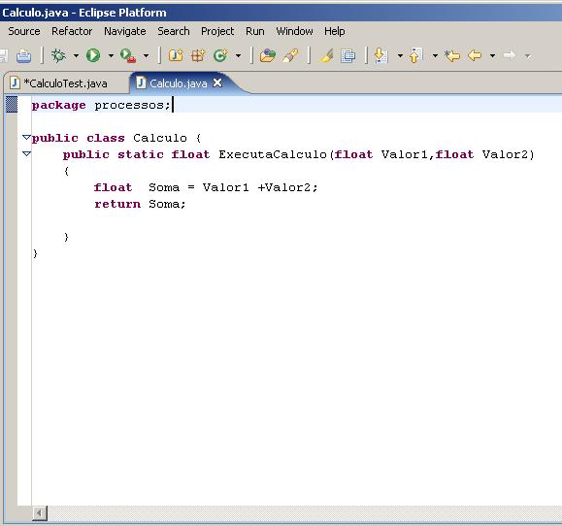562x526 pixels.
Task: Collapse the Calculo class fold marker
Action: pyautogui.click(x=26, y=137)
